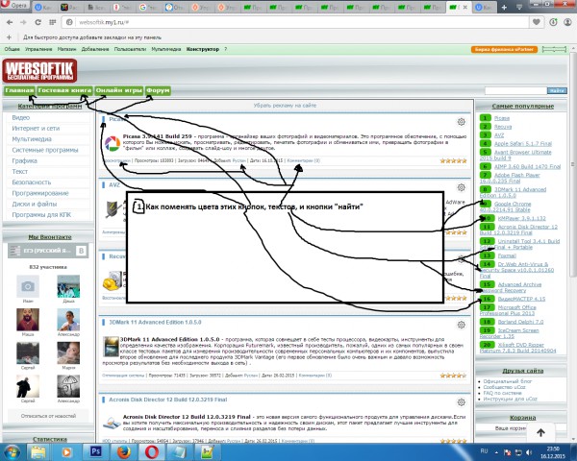Click the browser forward arrow

pos(23,22)
